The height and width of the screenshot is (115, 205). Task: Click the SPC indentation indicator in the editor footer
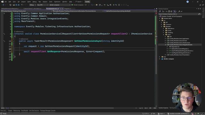[x=150, y=108]
